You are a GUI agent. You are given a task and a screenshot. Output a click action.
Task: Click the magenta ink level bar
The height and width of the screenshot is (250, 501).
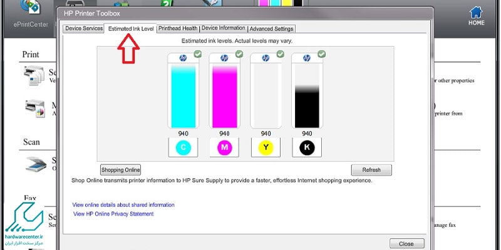(x=225, y=96)
